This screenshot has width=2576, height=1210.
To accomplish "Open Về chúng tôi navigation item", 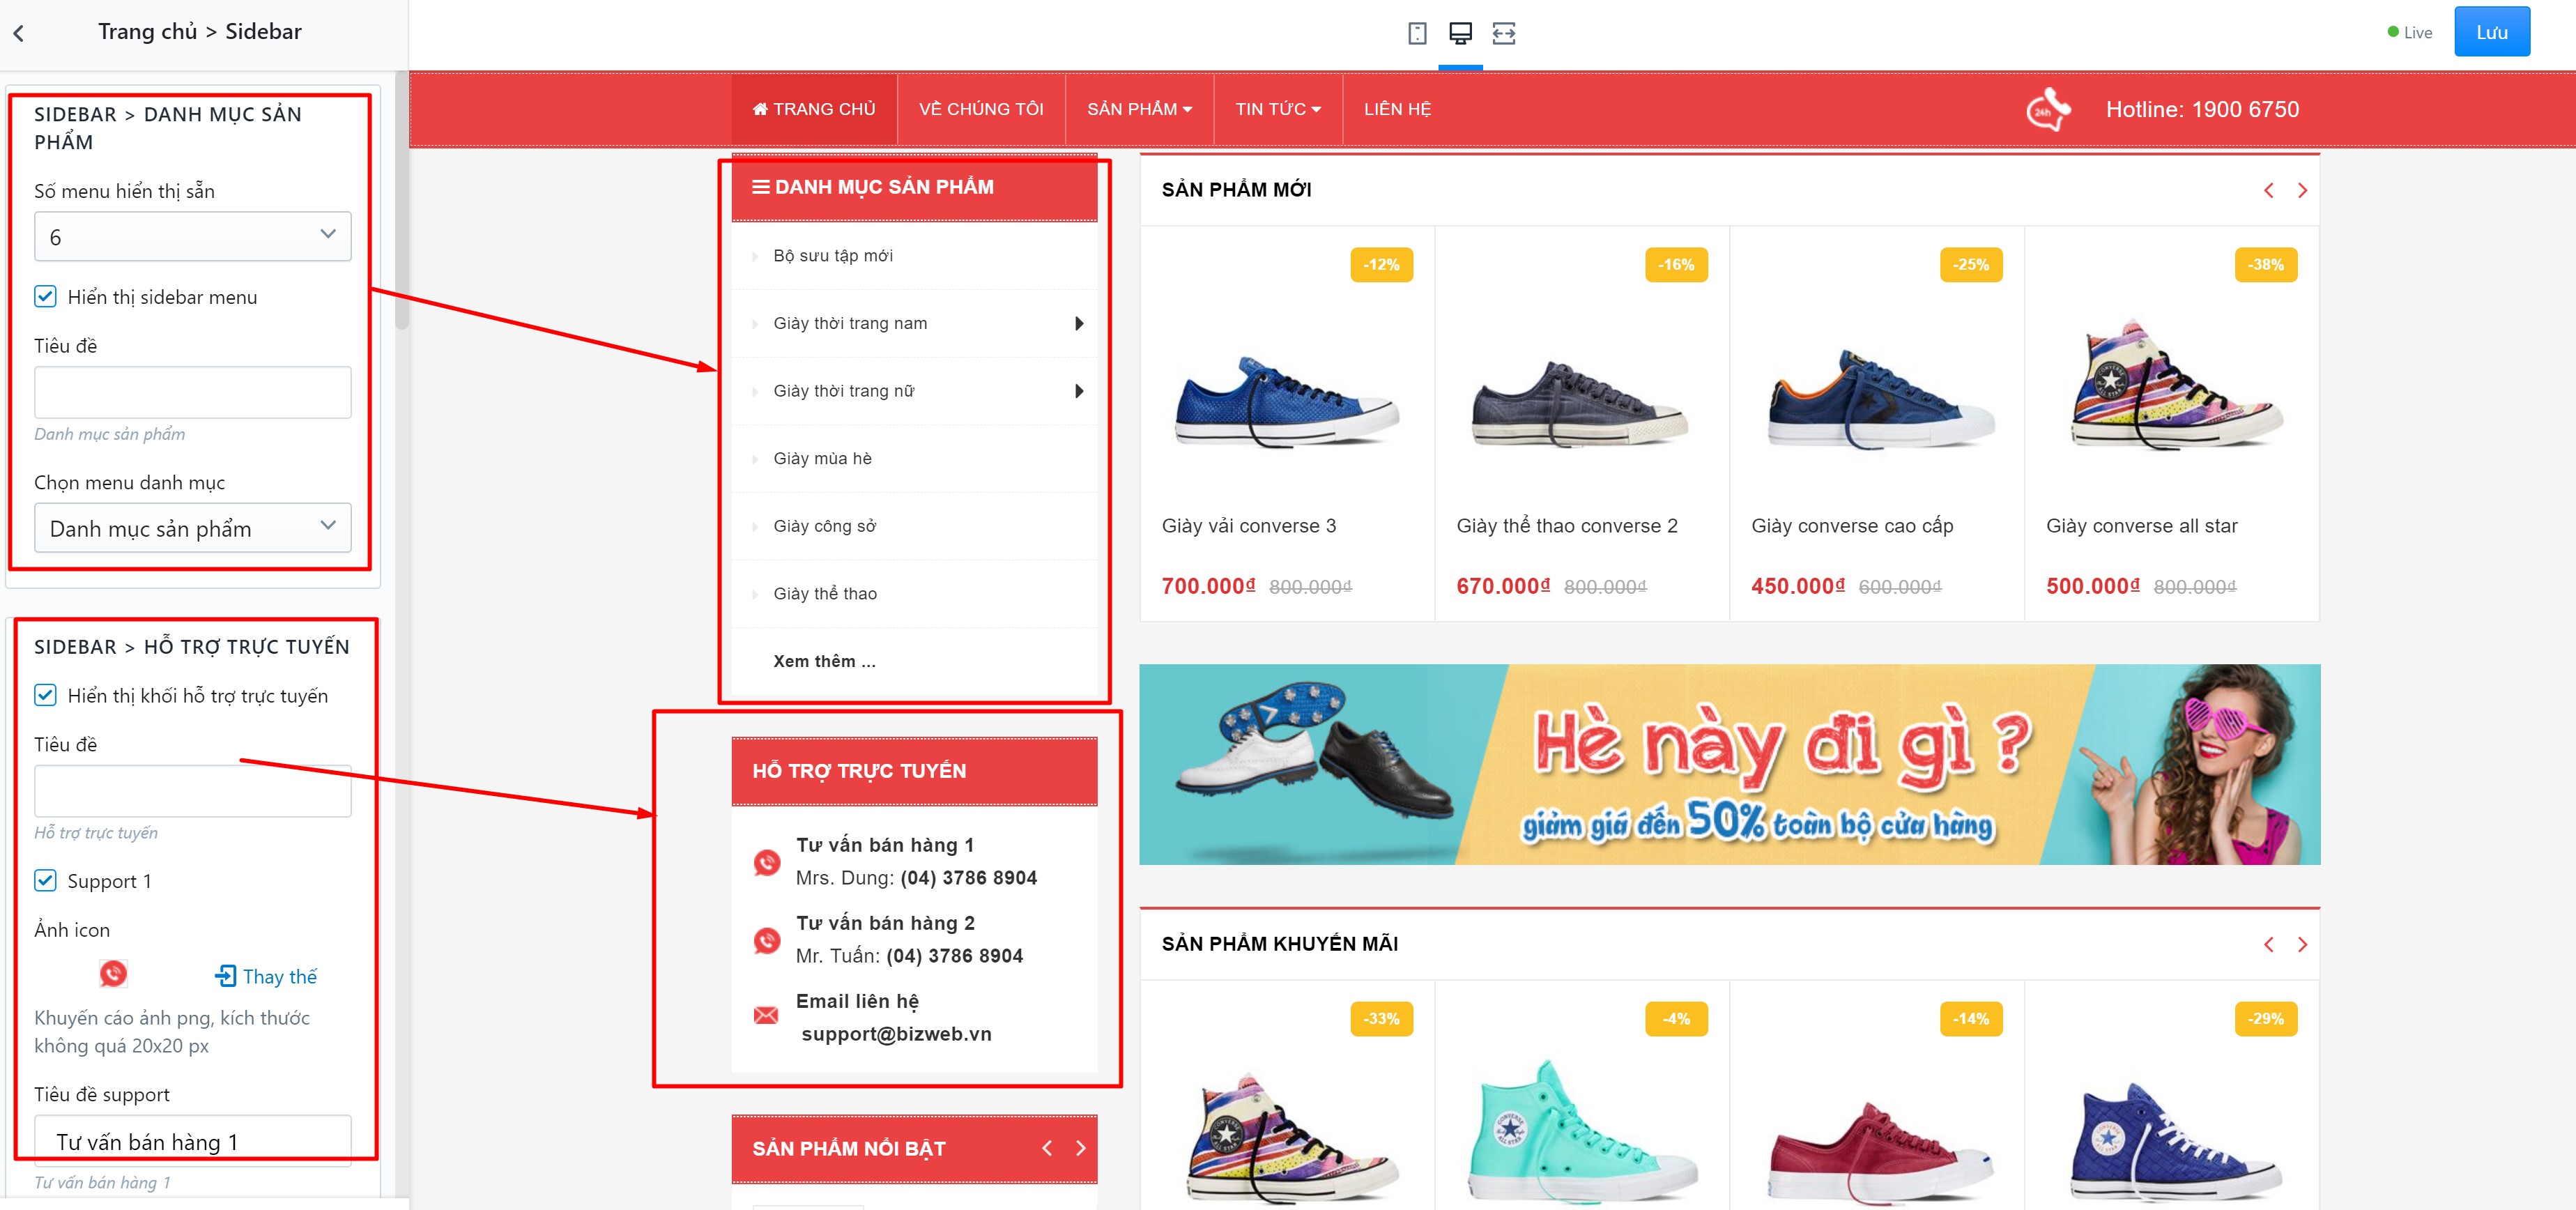I will coord(981,109).
